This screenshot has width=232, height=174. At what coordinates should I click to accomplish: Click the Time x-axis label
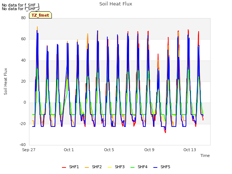205,156
